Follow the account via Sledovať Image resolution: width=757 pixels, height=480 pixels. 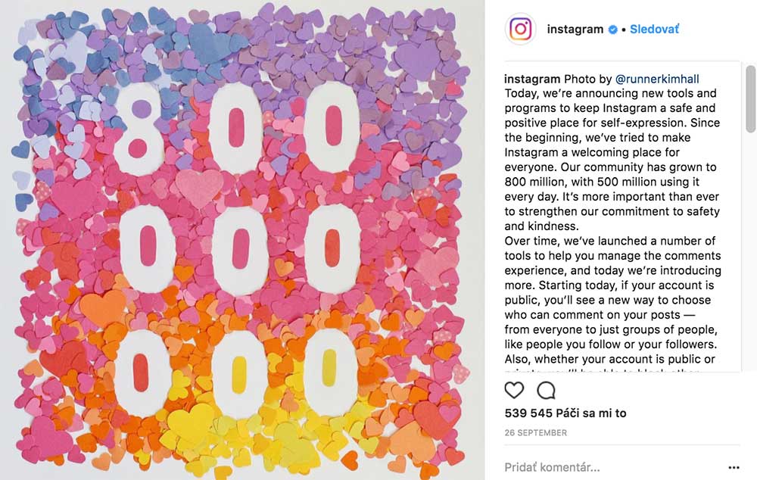(x=654, y=29)
